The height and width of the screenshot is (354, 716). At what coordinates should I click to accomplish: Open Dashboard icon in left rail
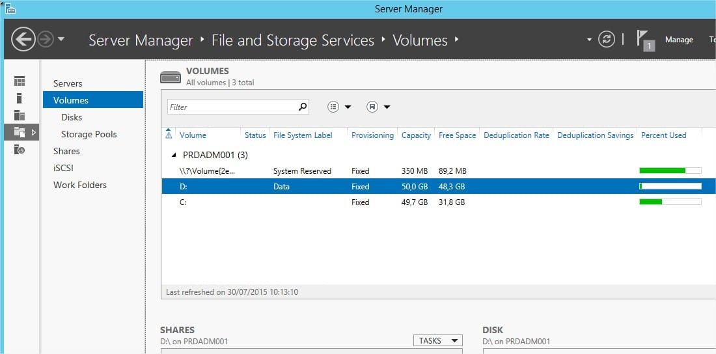pos(19,81)
